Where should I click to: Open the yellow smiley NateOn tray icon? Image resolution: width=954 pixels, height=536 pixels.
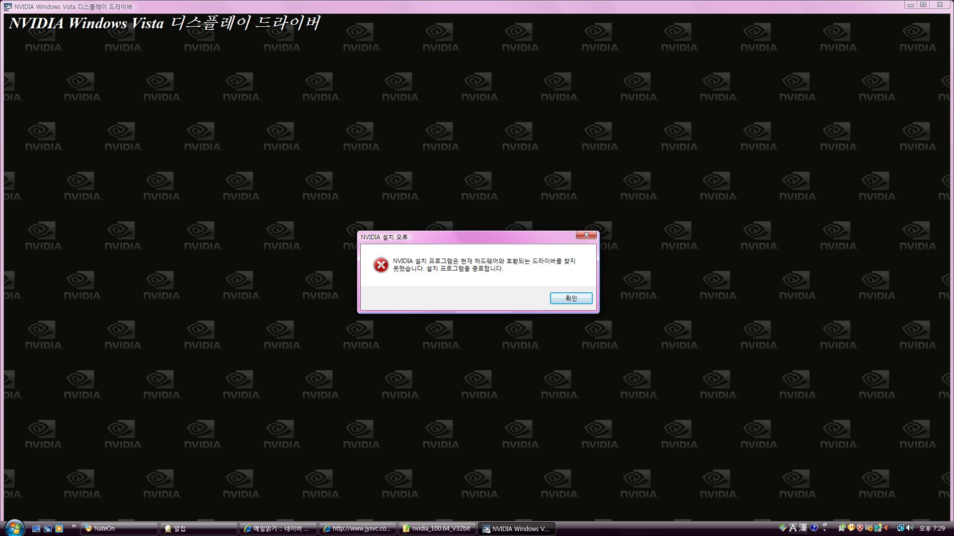[x=851, y=528]
